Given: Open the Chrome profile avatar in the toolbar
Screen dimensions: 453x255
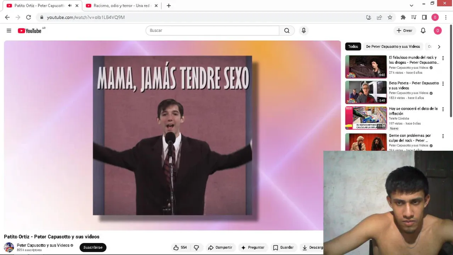Looking at the screenshot, I should pyautogui.click(x=435, y=17).
